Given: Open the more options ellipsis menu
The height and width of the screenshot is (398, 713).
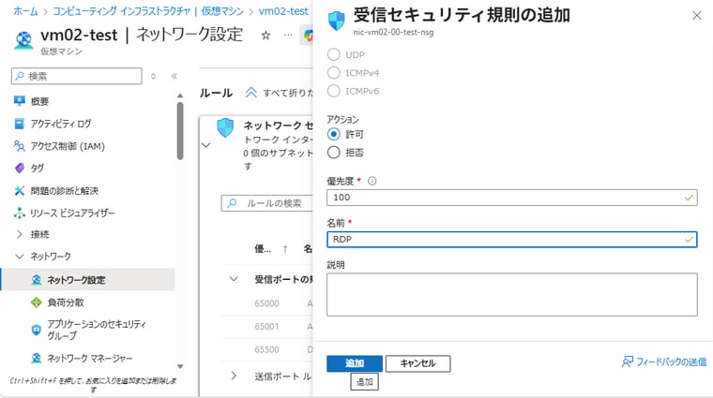Looking at the screenshot, I should 288,35.
